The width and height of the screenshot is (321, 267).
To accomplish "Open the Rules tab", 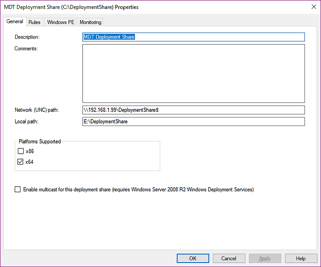I will click(x=34, y=22).
